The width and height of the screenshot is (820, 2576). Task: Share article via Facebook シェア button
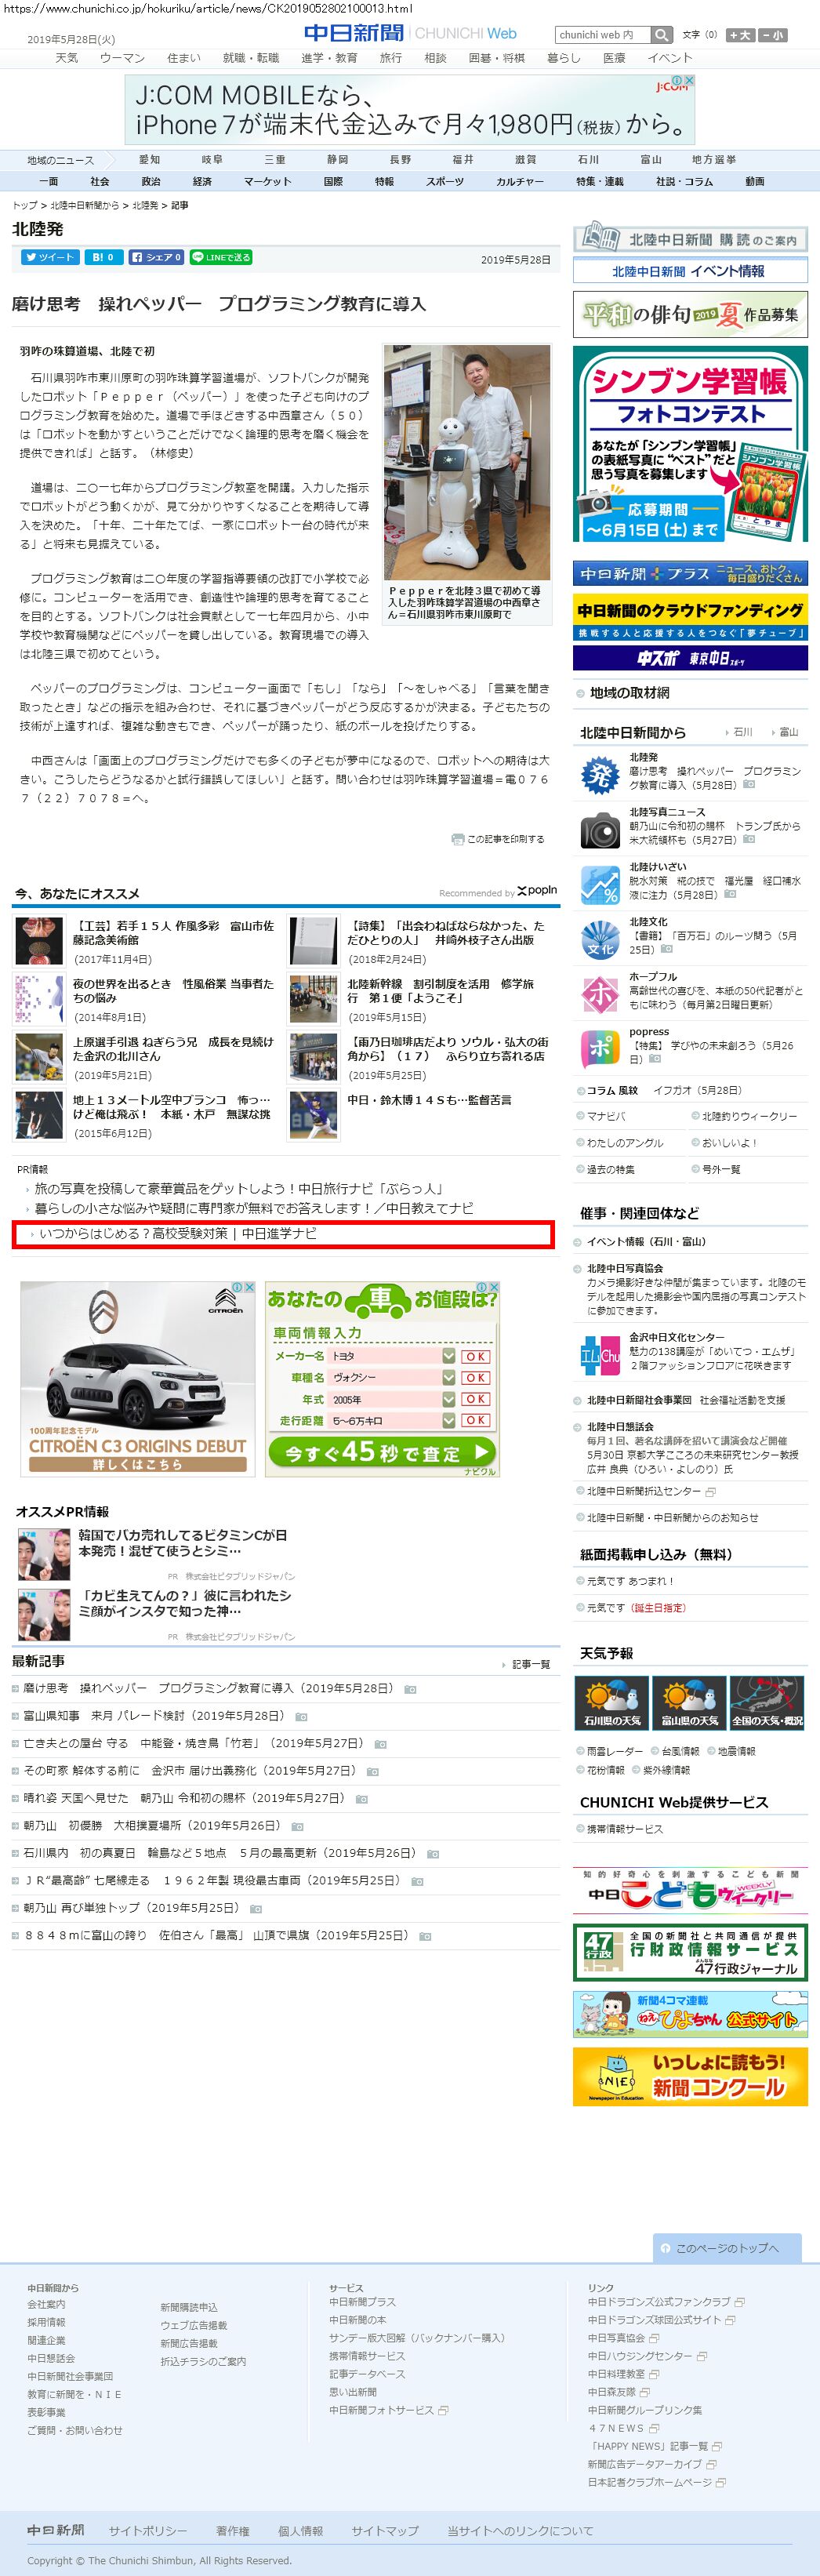coord(156,257)
